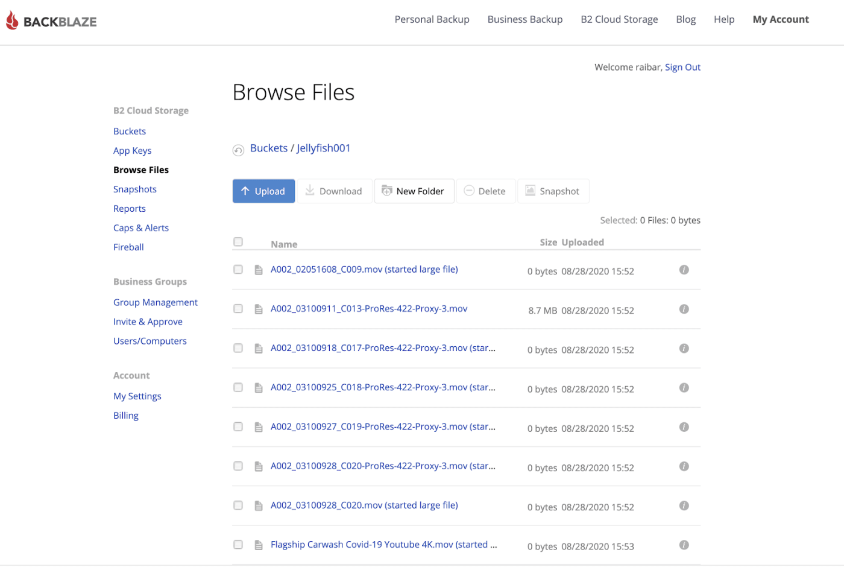Screen dimensions: 844x567
Task: Check the select-all files checkbox
Action: (x=238, y=241)
